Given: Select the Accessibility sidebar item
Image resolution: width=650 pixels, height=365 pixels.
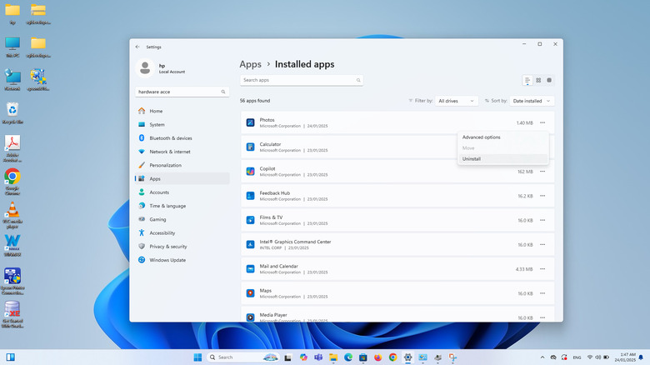Looking at the screenshot, I should (162, 232).
